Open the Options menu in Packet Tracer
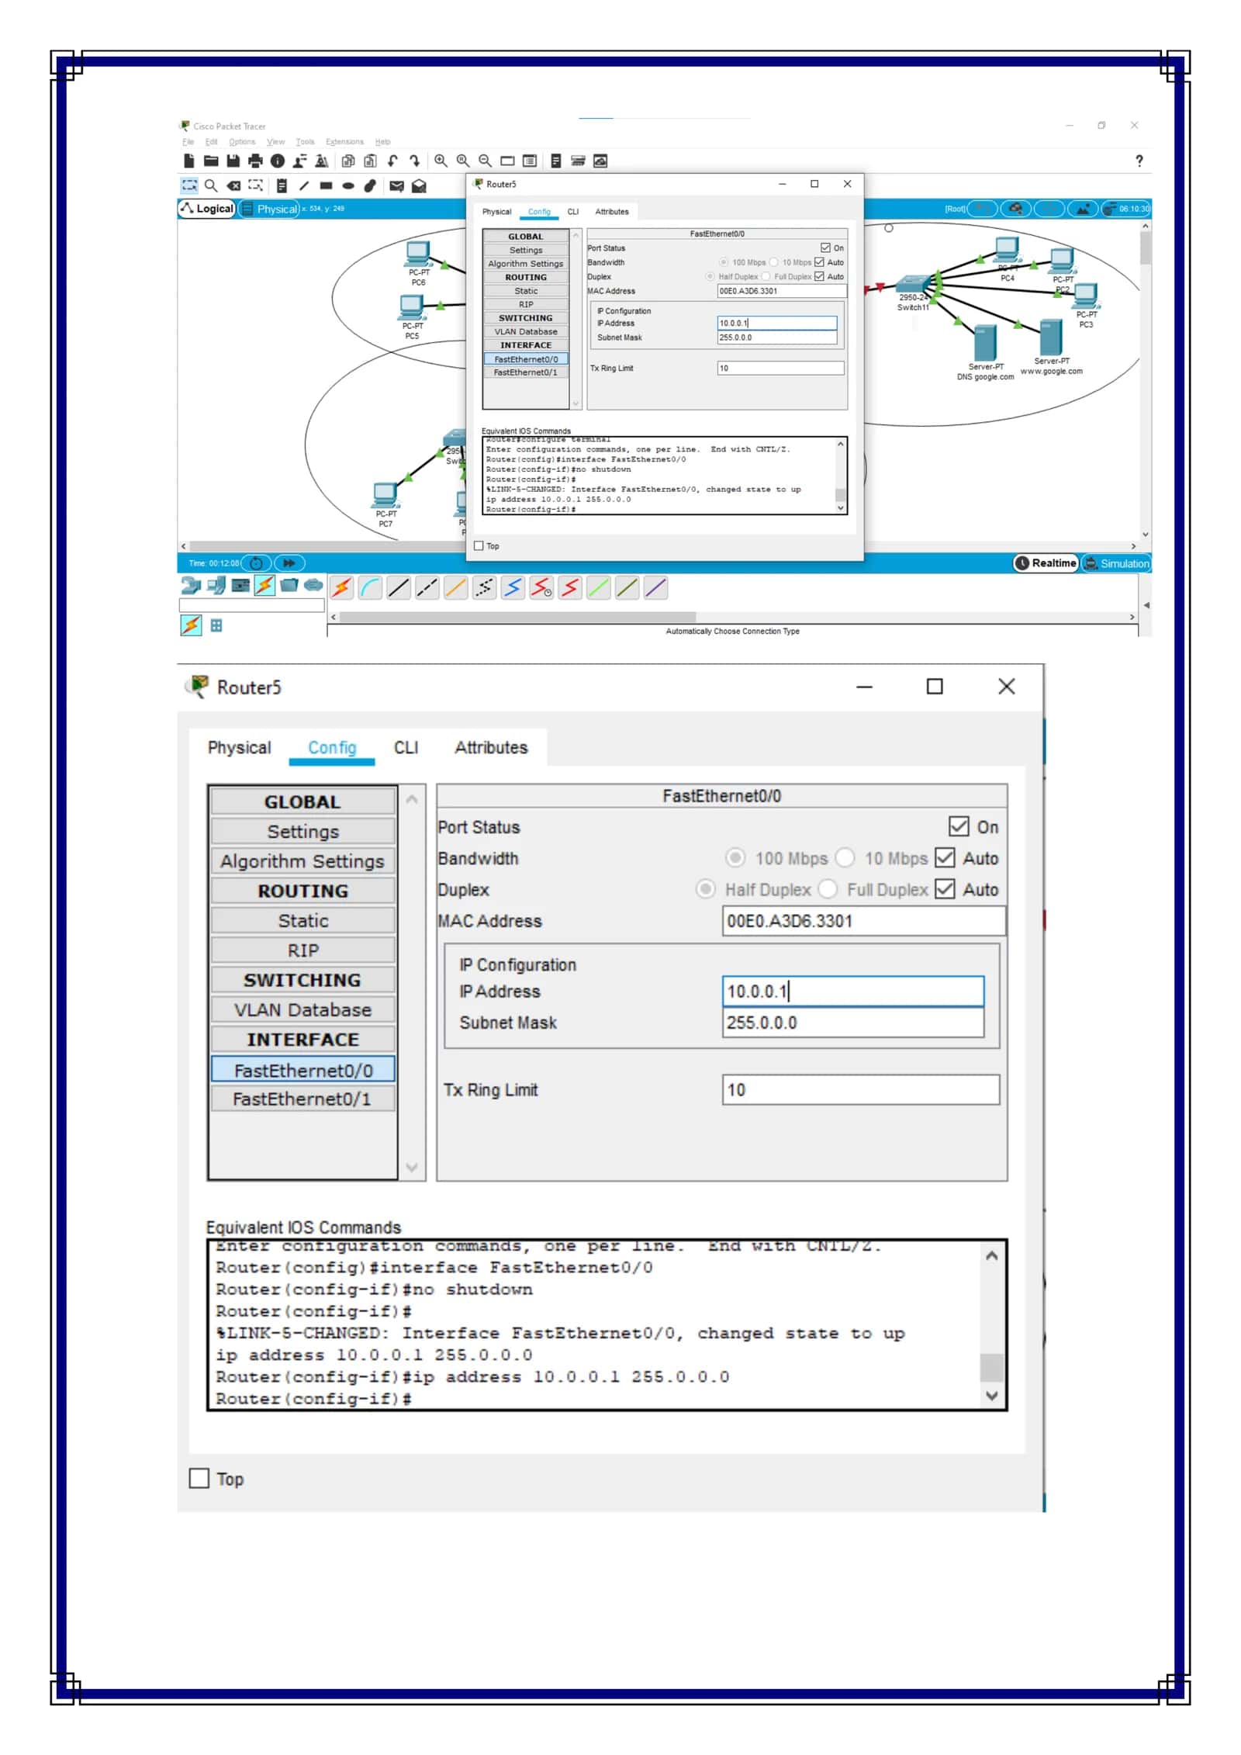 click(x=242, y=142)
